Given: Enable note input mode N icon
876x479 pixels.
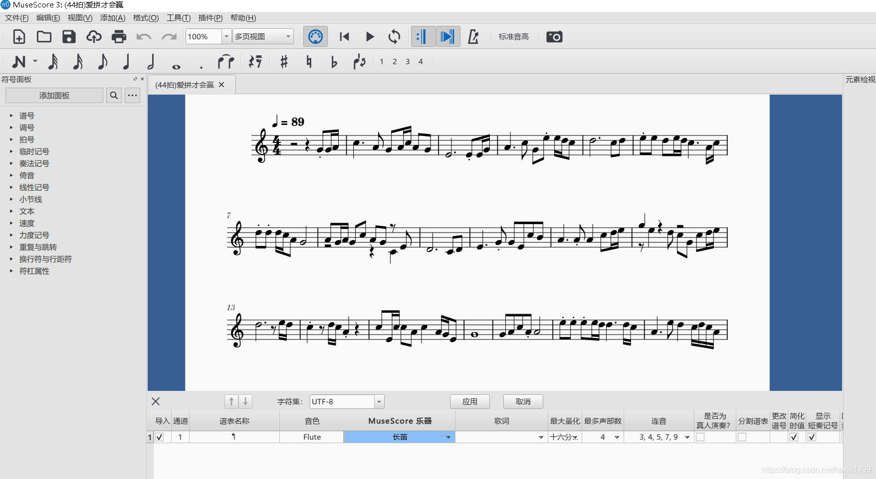Looking at the screenshot, I should click(19, 62).
